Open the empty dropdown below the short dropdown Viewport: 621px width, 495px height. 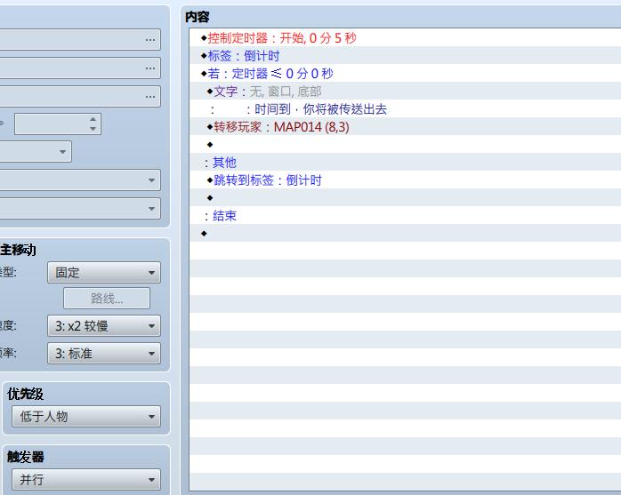tap(80, 180)
